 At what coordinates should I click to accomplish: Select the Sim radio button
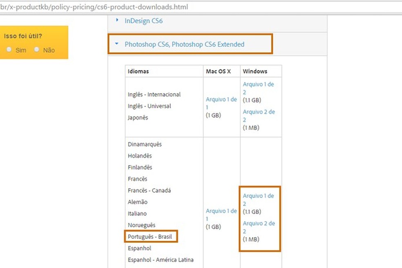(9, 49)
